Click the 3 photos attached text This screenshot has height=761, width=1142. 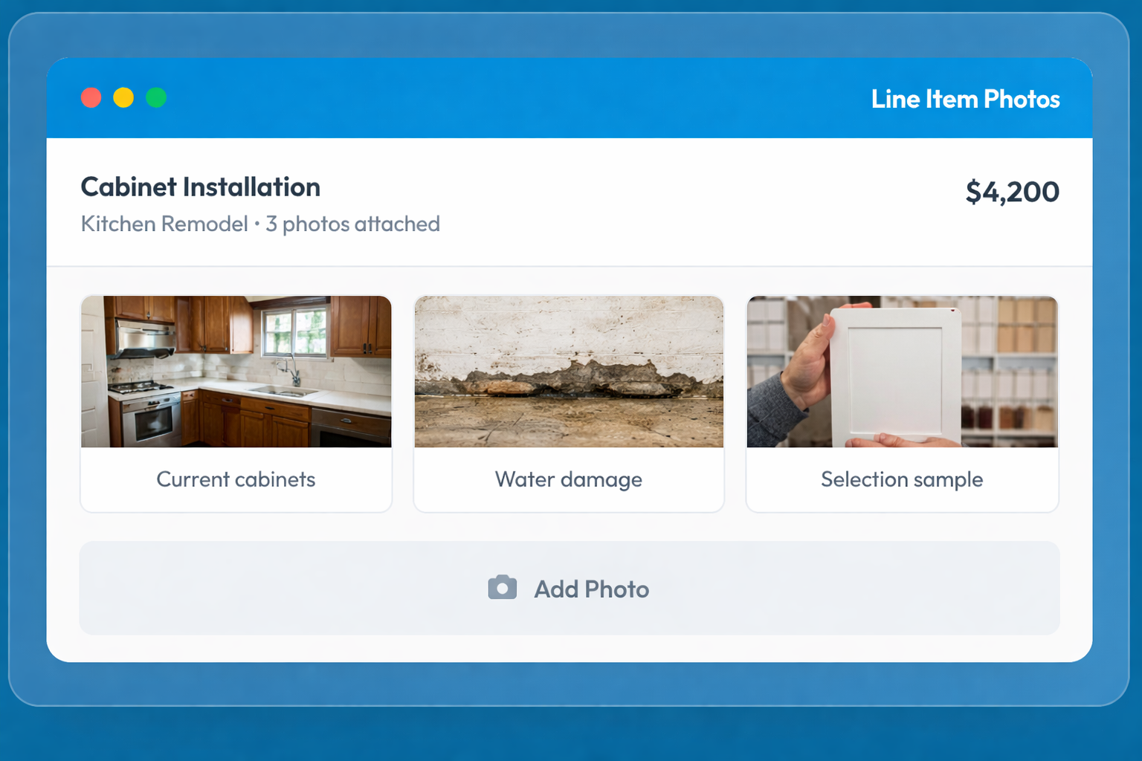(x=354, y=224)
